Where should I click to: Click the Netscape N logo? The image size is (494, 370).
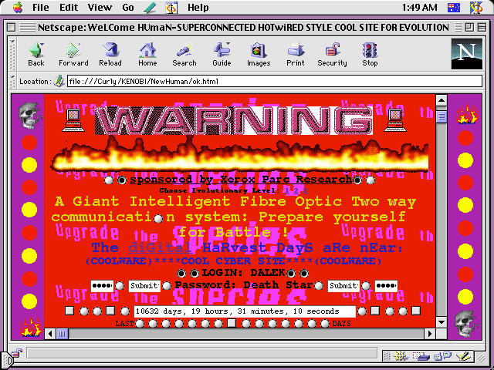(x=466, y=54)
